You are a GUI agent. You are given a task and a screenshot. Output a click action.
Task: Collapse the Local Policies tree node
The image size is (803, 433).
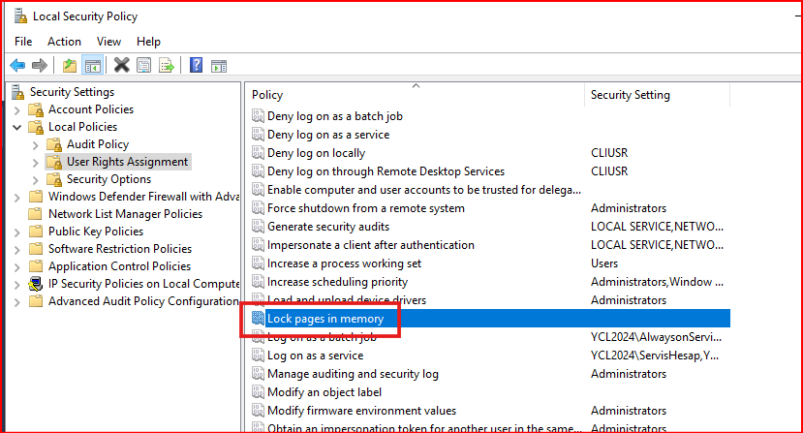17,127
